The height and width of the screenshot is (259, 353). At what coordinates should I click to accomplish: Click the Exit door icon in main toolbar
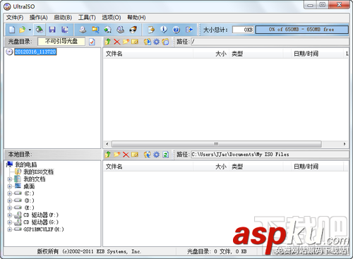point(189,30)
